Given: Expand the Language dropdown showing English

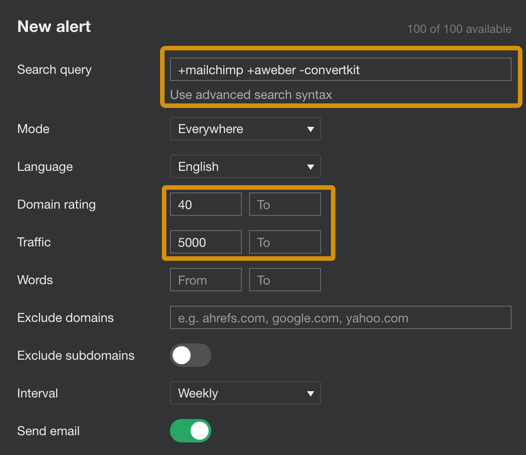Looking at the screenshot, I should pos(245,167).
